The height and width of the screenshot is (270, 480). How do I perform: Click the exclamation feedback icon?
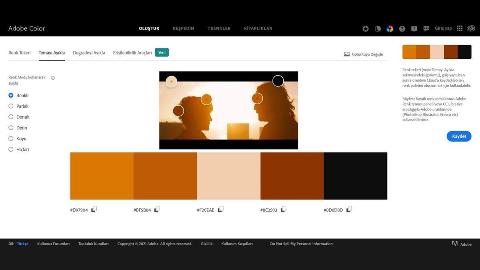tap(414, 29)
